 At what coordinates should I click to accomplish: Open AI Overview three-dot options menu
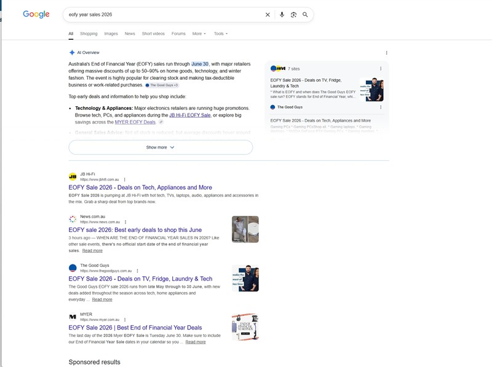pos(387,53)
